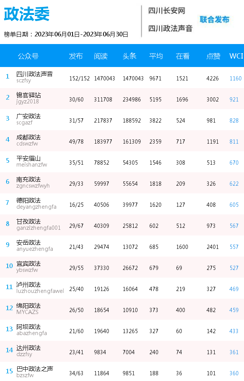Click WCI value 921 for 锦官驿站
The image size is (244, 381).
(234, 100)
